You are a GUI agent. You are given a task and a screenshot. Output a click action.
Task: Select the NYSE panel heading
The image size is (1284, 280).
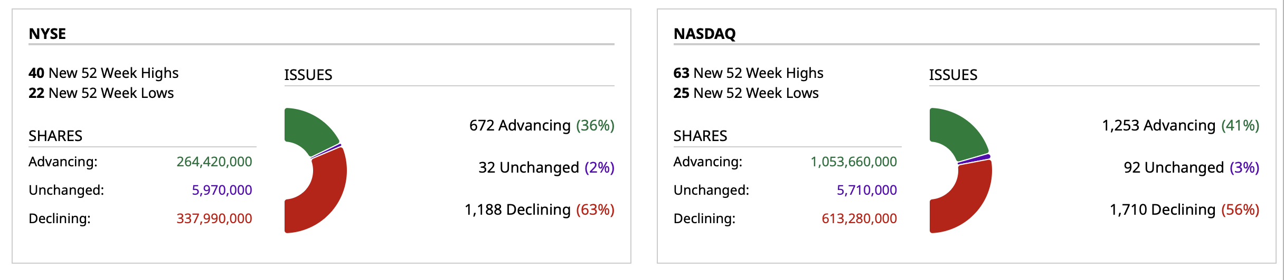click(x=48, y=34)
